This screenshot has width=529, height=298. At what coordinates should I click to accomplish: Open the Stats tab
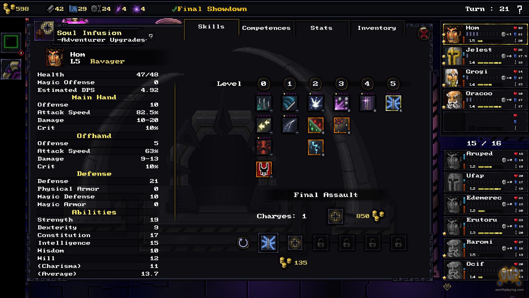click(x=321, y=28)
